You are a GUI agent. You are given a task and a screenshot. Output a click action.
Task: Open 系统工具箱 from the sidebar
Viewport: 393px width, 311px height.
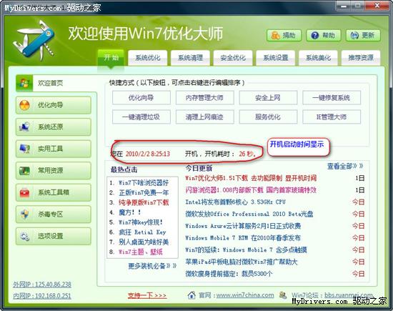[54, 192]
